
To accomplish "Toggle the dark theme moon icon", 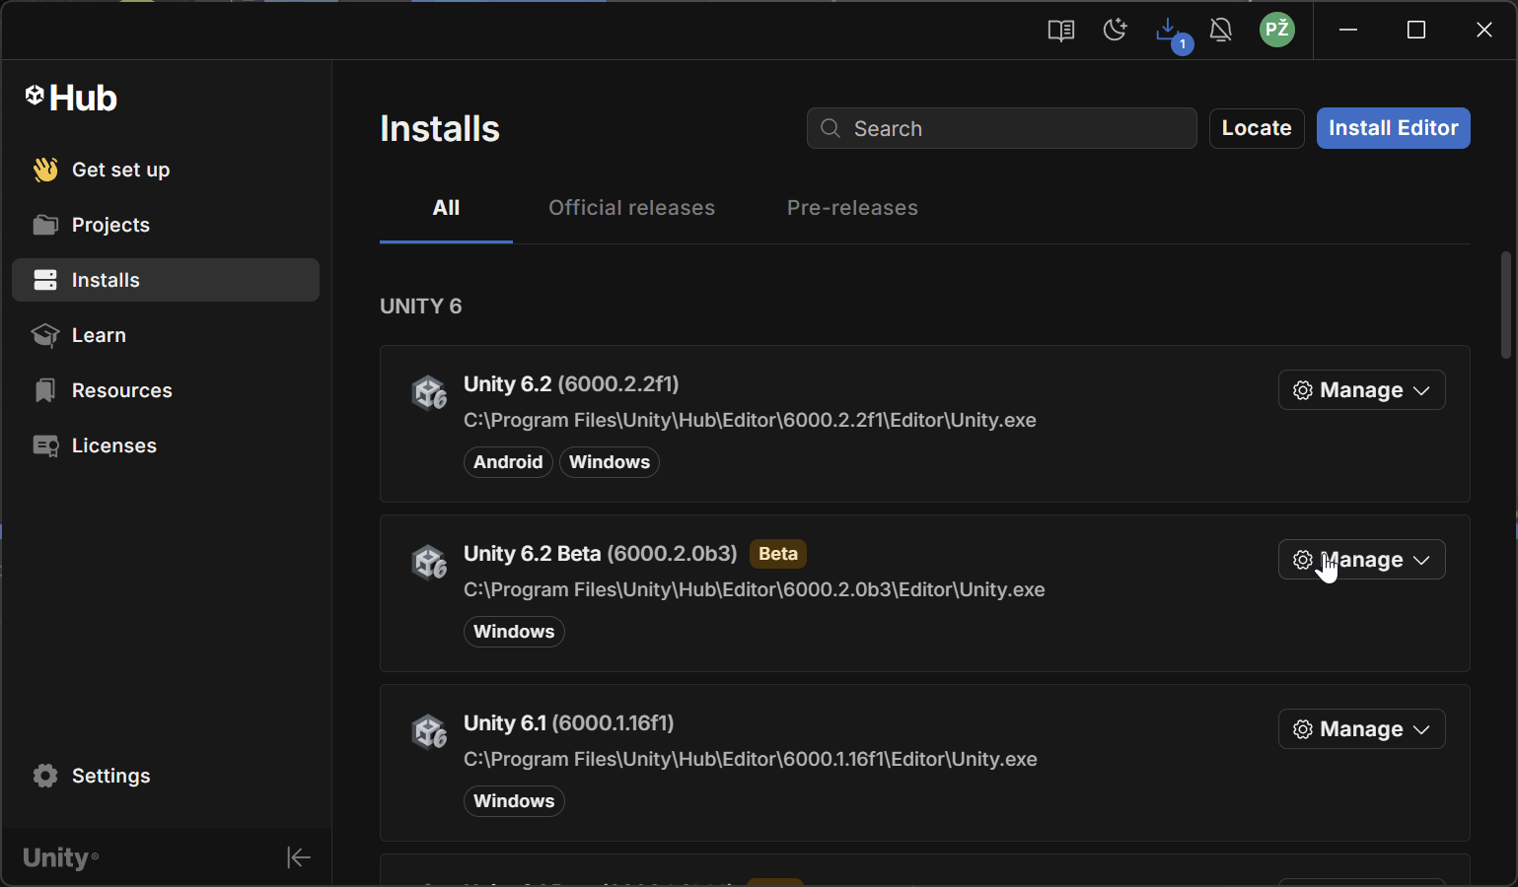I will (x=1115, y=31).
